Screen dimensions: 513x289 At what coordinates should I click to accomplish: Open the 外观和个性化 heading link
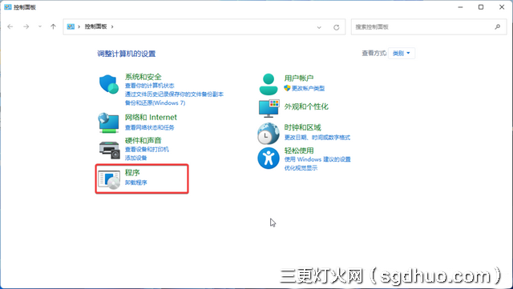(x=306, y=106)
